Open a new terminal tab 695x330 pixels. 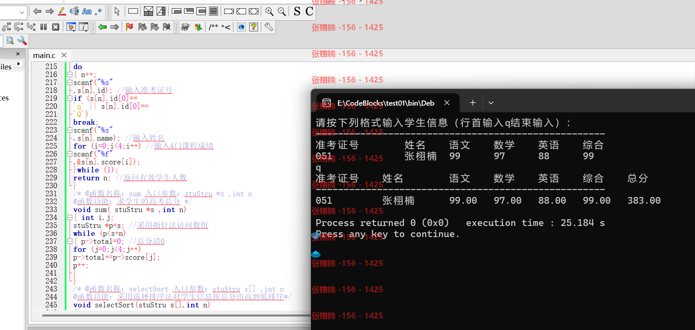coord(473,103)
